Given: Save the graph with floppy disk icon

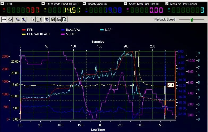Looking at the screenshot, I should pyautogui.click(x=53, y=19).
